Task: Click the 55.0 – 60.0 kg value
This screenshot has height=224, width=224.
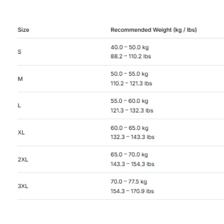Action: point(129,101)
